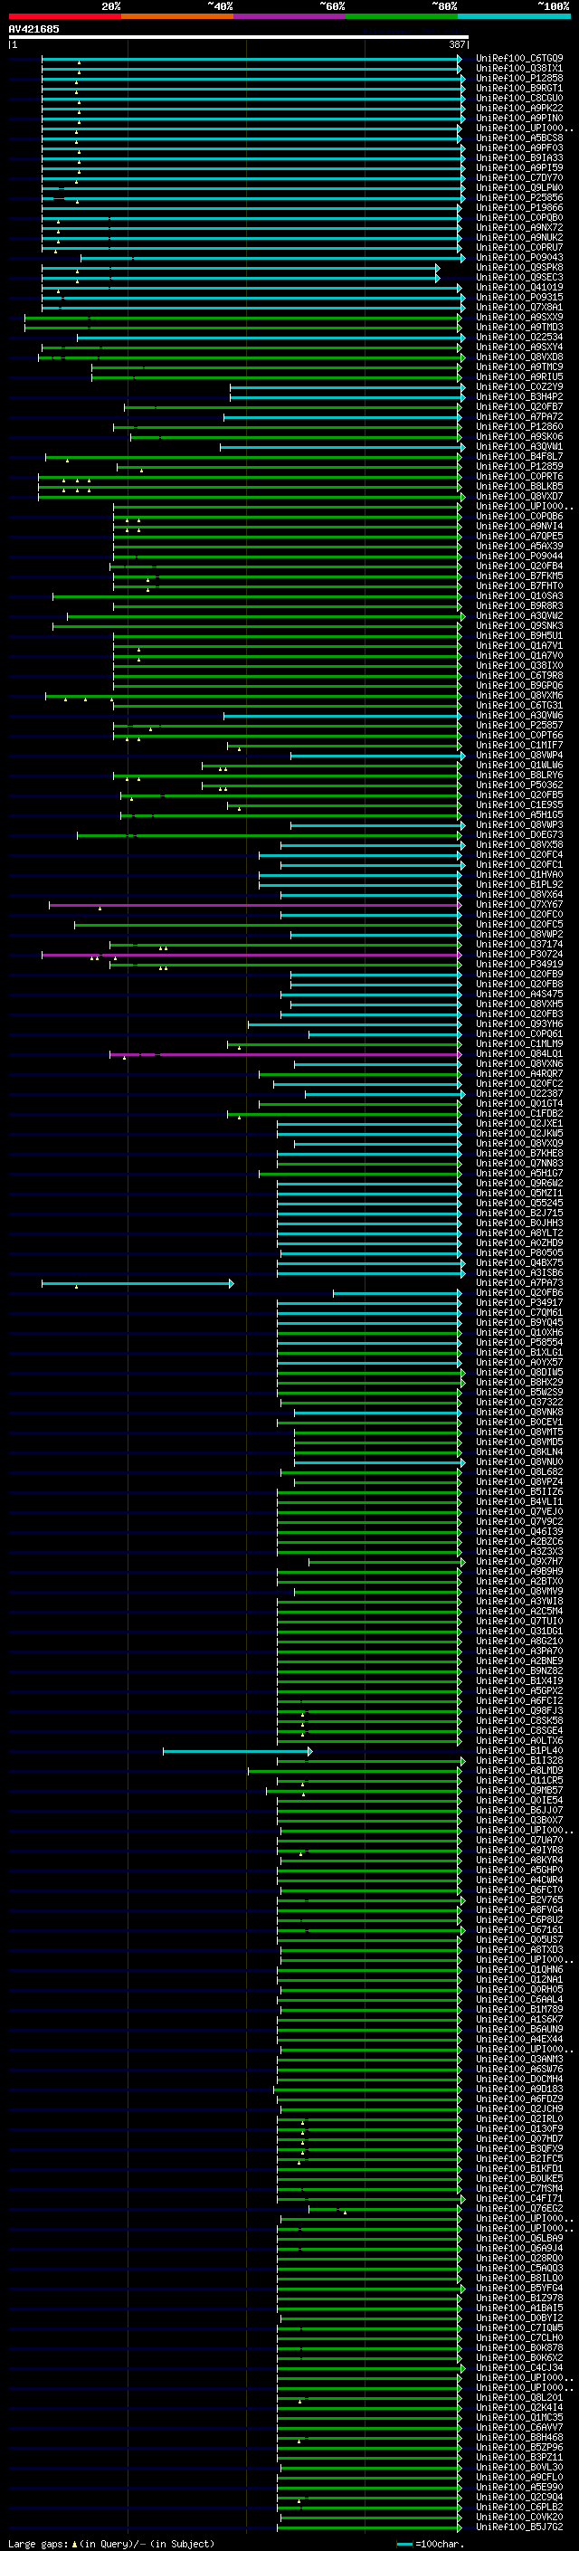The image size is (579, 2551).
Task: Click the cyan alignment bar for UniRef100_Q8VX58
Action: coord(371,844)
